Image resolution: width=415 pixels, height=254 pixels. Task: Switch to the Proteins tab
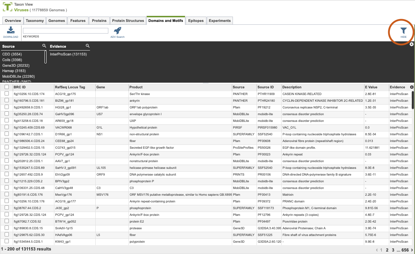(x=99, y=20)
